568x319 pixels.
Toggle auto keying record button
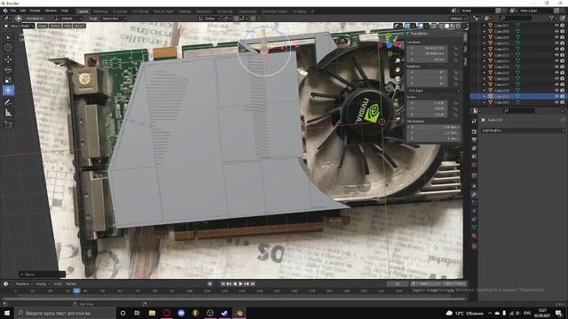click(209, 284)
